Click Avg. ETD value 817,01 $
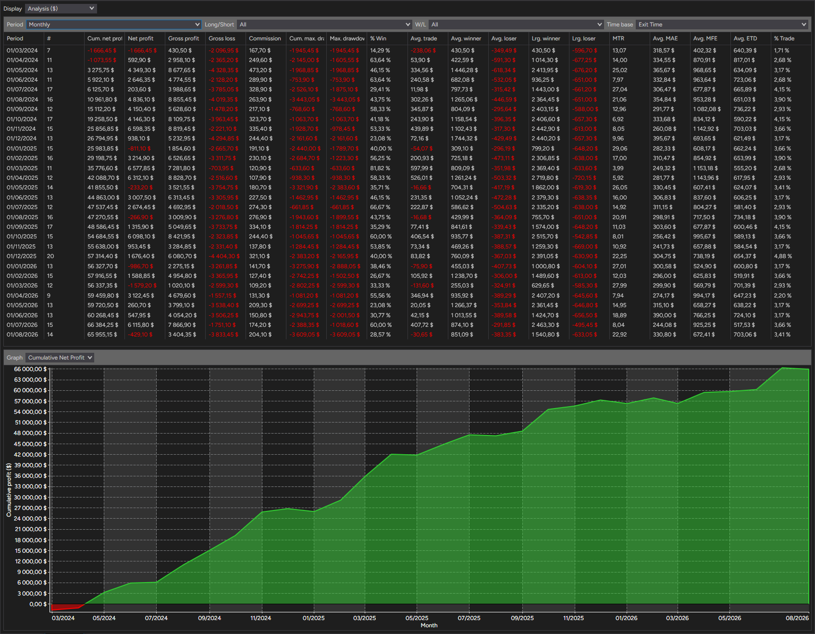 pos(744,60)
